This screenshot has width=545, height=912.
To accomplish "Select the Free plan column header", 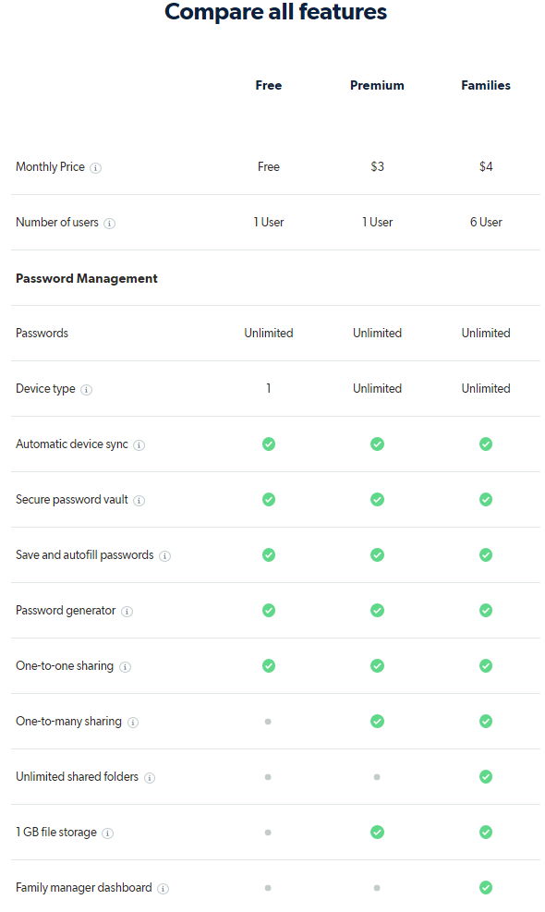I will [268, 86].
